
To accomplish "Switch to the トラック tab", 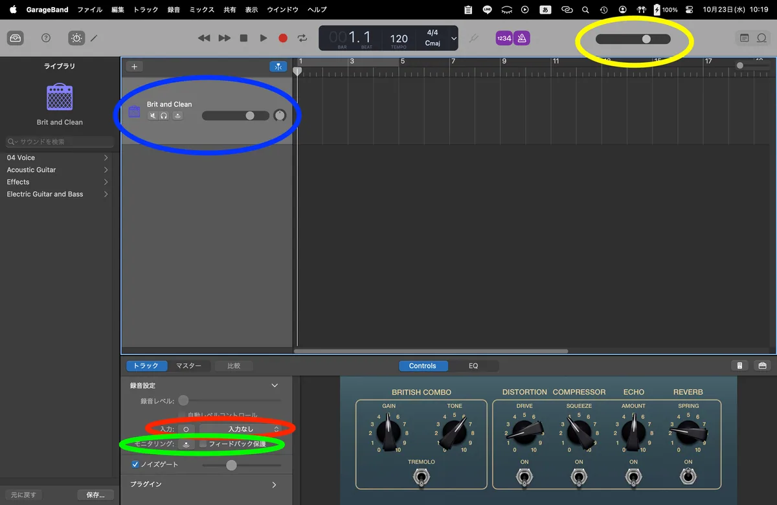I will 146,366.
